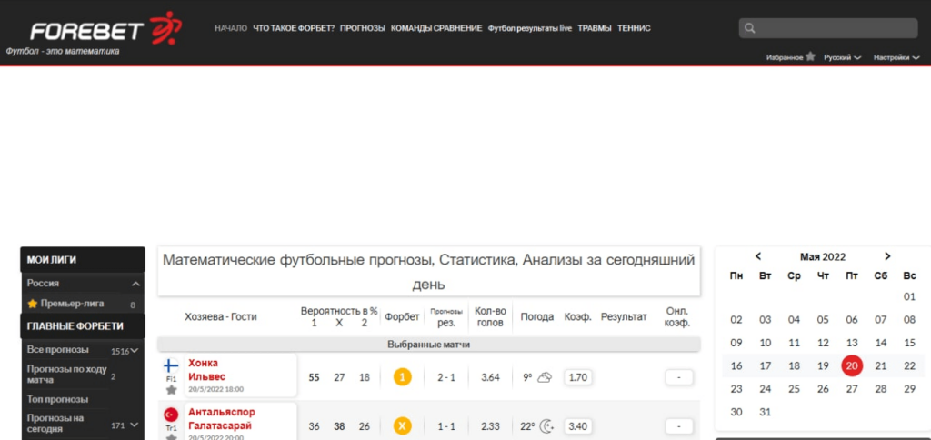Image resolution: width=931 pixels, height=440 pixels.
Task: Click the Finland flag league icon
Action: pyautogui.click(x=171, y=365)
